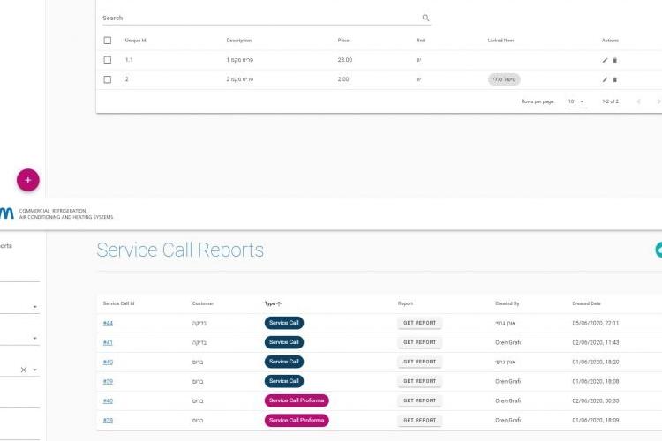Screen dimensions: 662x441
Task: Click Oren Grafi in row #41
Action: [508, 343]
